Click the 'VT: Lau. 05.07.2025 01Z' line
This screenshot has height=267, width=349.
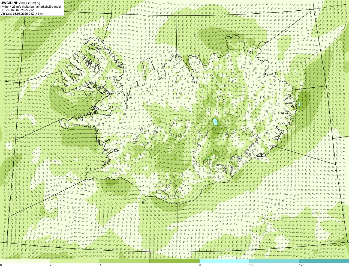coord(17,14)
